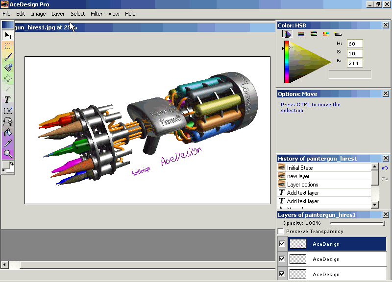Viewport: 392px width, 282px height.
Task: Click the foreground color swatch in toolbox
Action: click(5, 165)
